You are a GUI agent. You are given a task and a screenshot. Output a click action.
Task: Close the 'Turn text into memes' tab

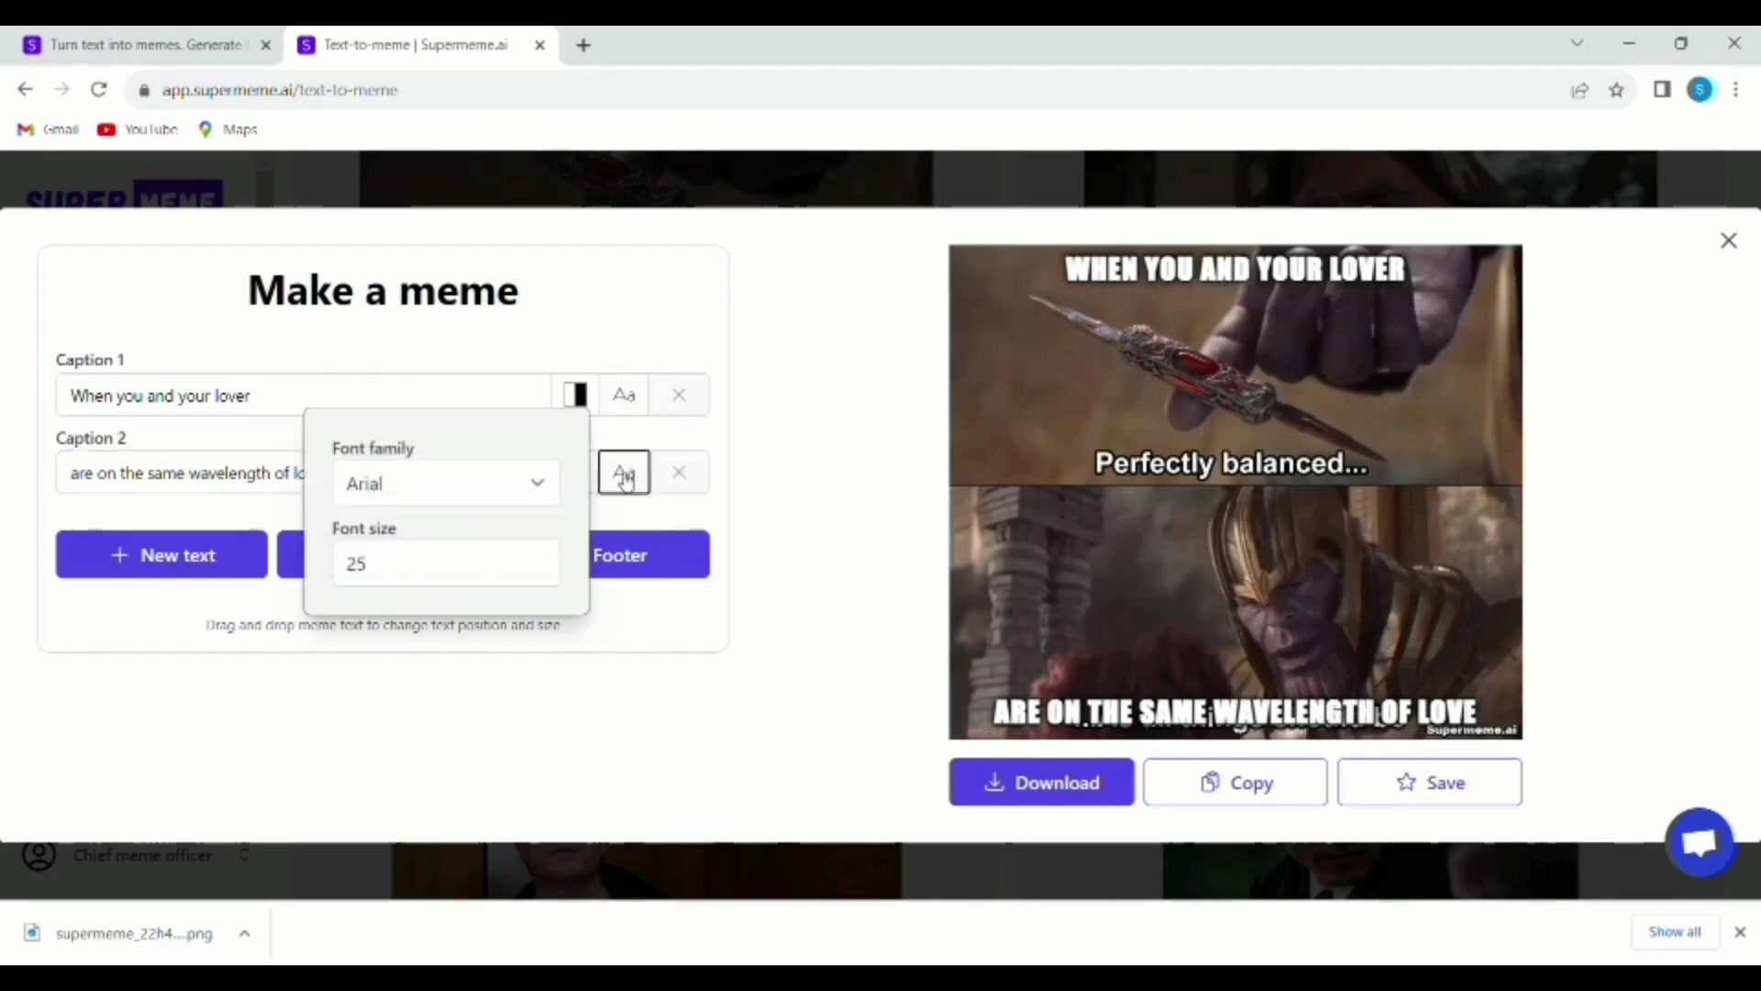[x=266, y=45]
